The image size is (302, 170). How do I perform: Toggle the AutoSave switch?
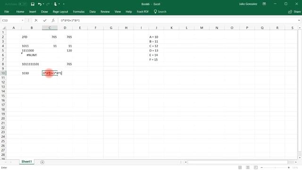tap(23, 4)
